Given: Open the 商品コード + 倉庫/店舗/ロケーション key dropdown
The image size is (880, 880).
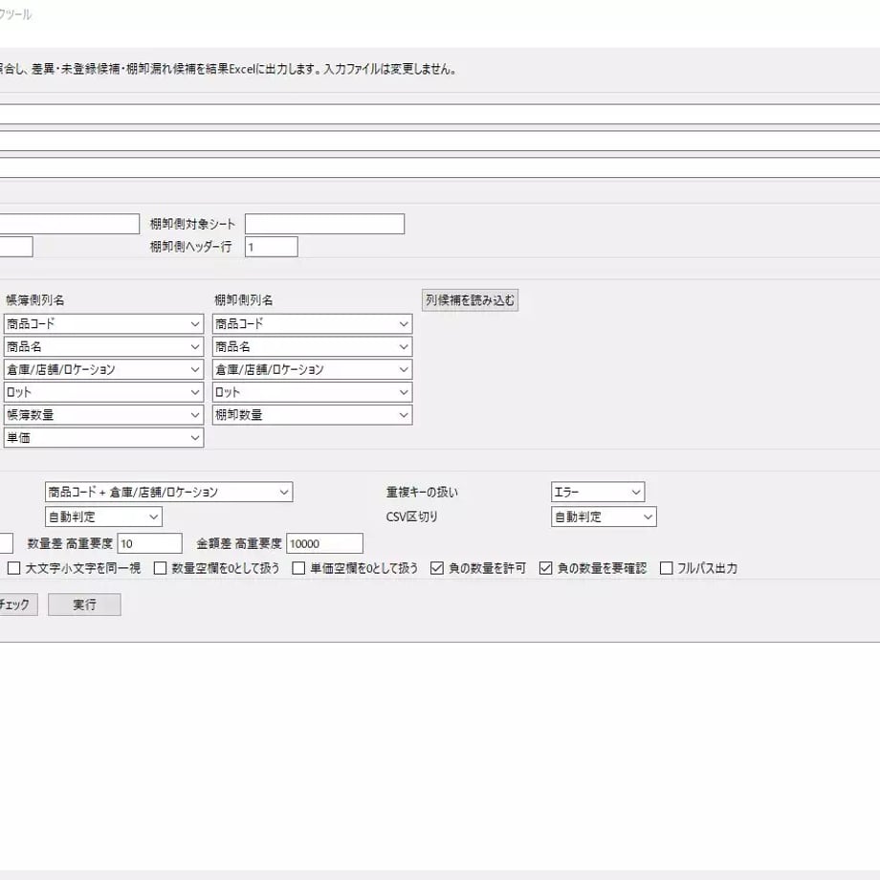Looking at the screenshot, I should [168, 493].
